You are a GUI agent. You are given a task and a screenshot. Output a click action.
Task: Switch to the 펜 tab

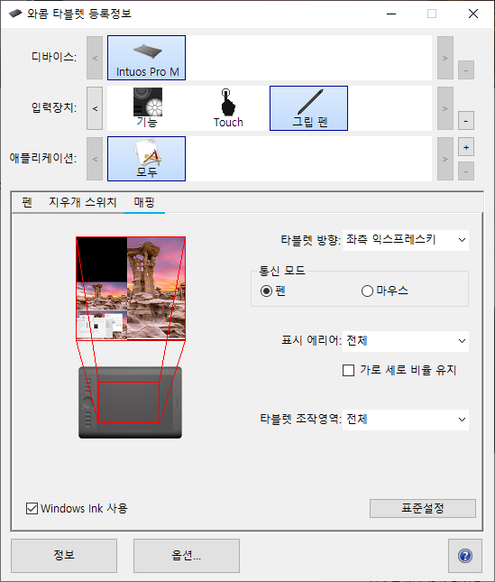27,202
